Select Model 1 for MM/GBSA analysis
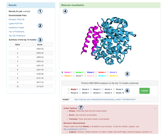This screenshot has height=137, width=168. click(x=69, y=89)
